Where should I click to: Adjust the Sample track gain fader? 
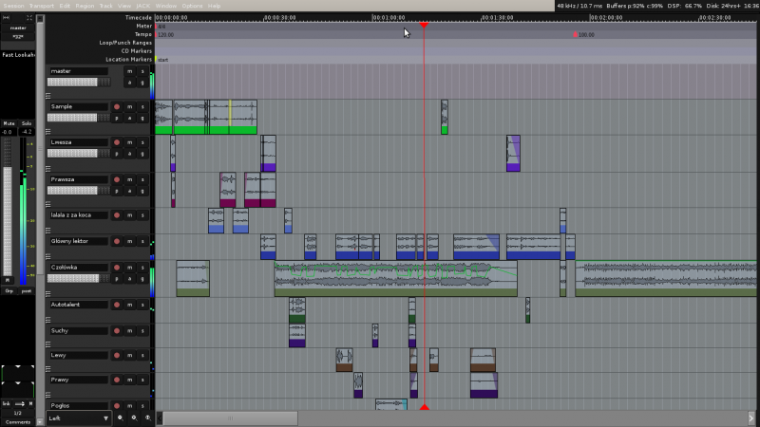79,118
